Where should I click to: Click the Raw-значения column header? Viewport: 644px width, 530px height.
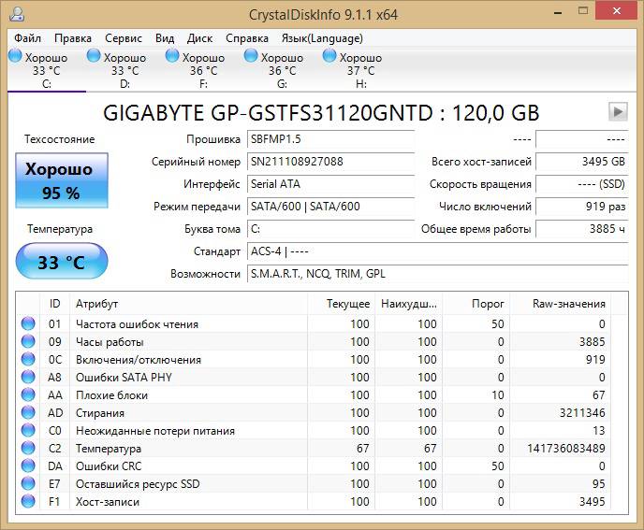tap(568, 304)
